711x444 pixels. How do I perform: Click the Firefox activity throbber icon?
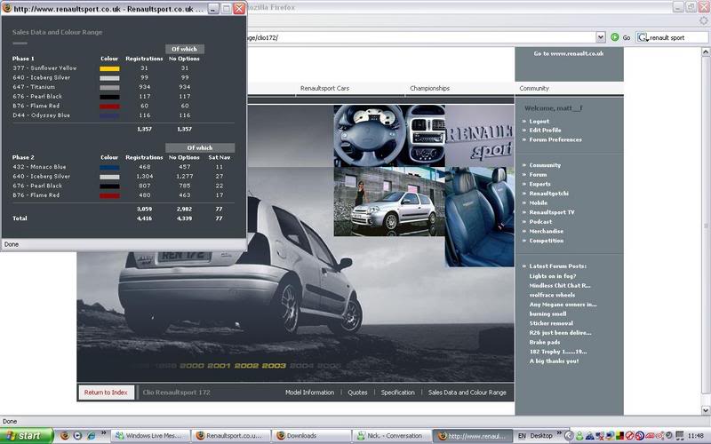tap(702, 21)
